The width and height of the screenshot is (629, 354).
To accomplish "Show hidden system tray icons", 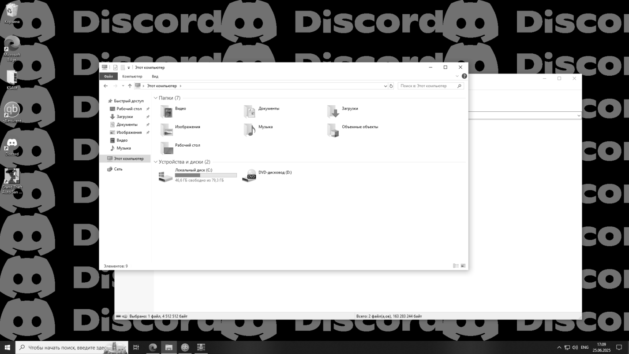I will (559, 347).
